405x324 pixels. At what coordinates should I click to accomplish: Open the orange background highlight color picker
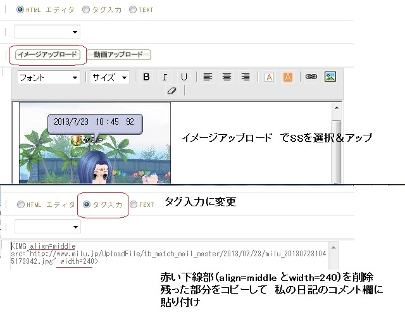pos(288,77)
